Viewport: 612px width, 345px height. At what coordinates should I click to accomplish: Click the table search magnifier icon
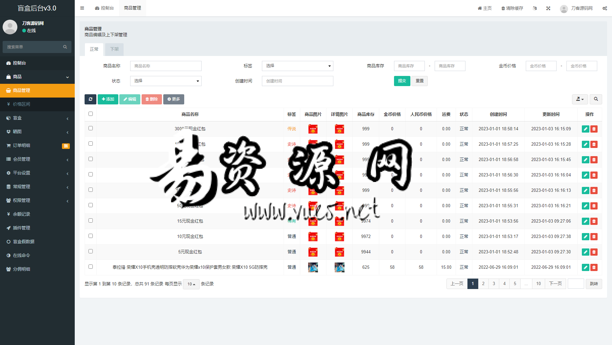[x=596, y=99]
